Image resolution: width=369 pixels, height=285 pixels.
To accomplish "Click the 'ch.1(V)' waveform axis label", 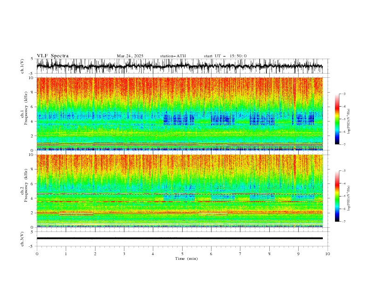I will click(22, 66).
